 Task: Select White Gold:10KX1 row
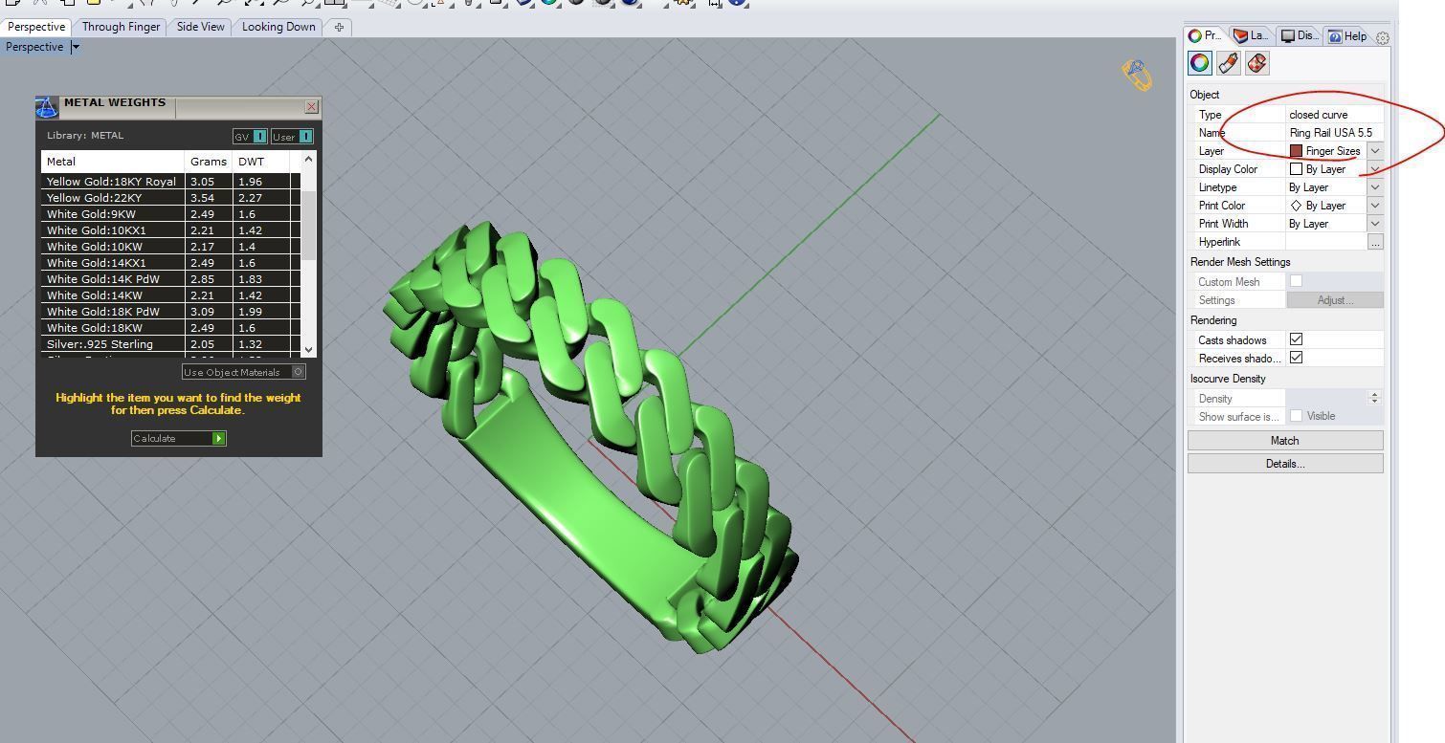tap(170, 230)
